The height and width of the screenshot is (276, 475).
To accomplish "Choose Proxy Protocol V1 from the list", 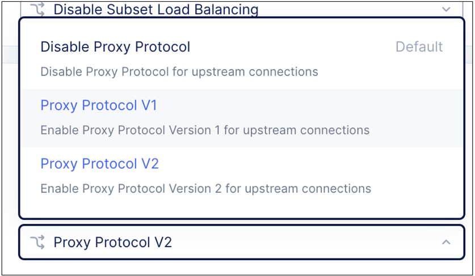I will tap(99, 105).
